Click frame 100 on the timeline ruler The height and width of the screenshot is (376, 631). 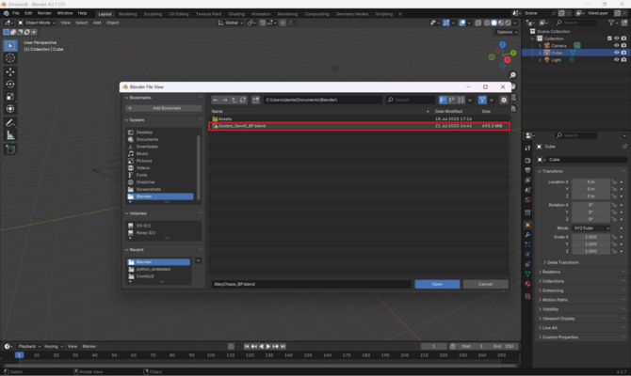pos(211,355)
